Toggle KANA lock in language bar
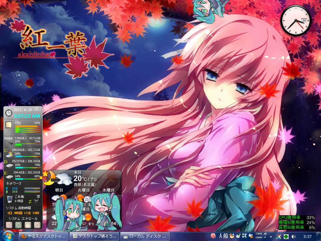 pyautogui.click(x=259, y=238)
